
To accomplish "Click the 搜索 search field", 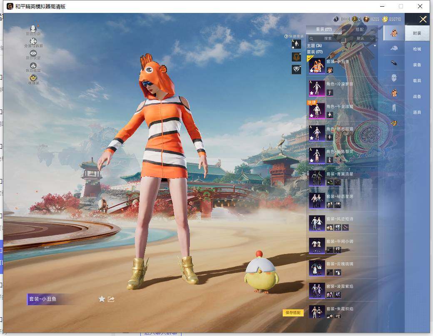I will [x=328, y=38].
